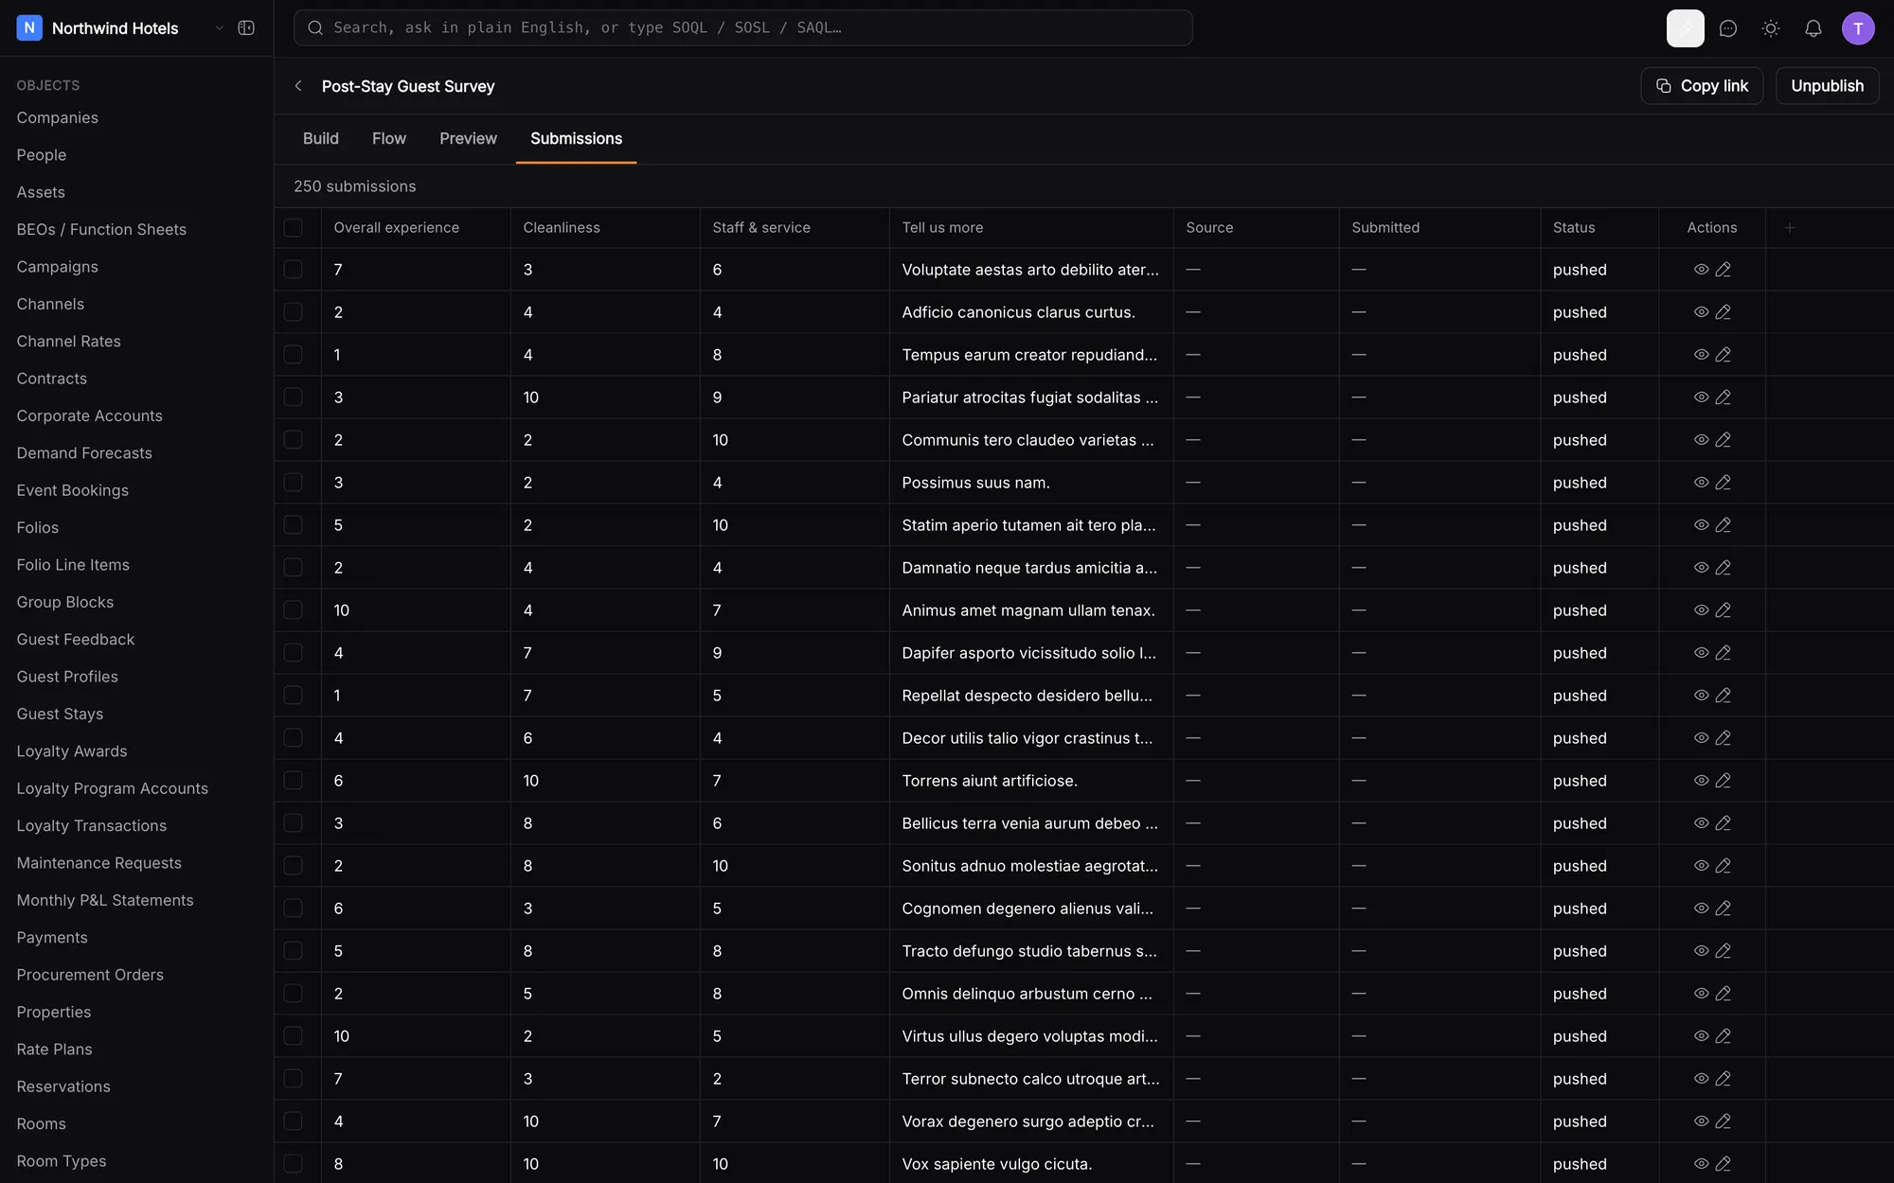
Task: Open Guest Feedback in sidebar
Action: pyautogui.click(x=76, y=640)
